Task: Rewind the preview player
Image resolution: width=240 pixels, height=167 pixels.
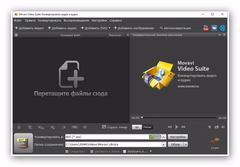Action: pos(169,127)
